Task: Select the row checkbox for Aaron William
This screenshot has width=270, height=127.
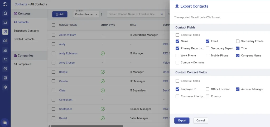Action: coord(53,35)
